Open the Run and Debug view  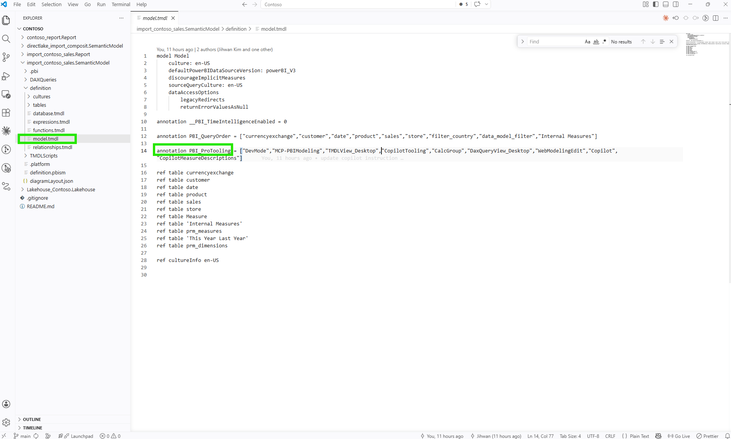(6, 76)
